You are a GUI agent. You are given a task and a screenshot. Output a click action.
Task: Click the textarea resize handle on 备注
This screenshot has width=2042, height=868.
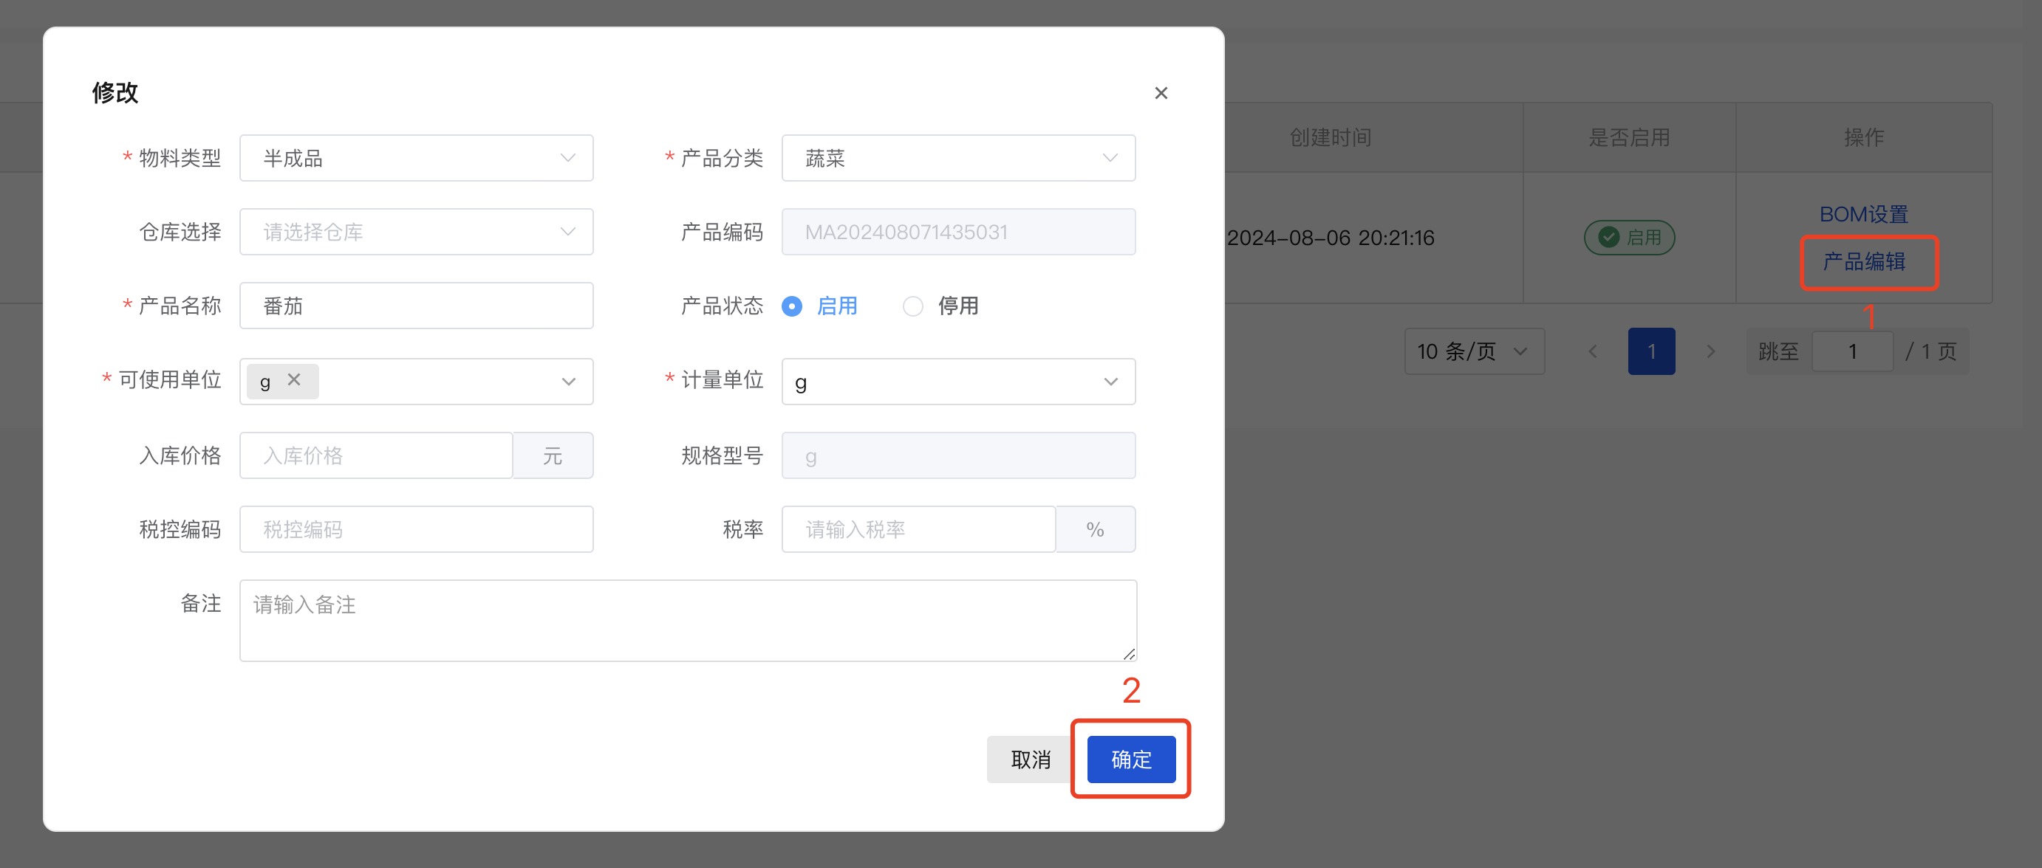pyautogui.click(x=1129, y=655)
